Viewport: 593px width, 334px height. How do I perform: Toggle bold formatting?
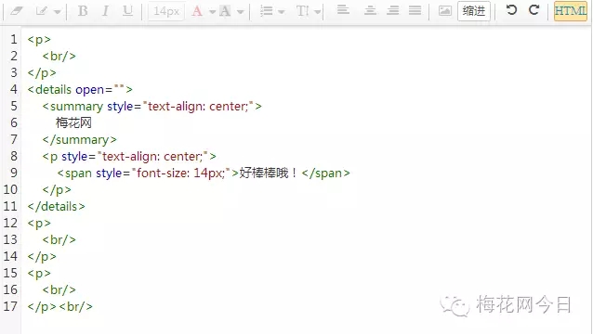coord(83,11)
